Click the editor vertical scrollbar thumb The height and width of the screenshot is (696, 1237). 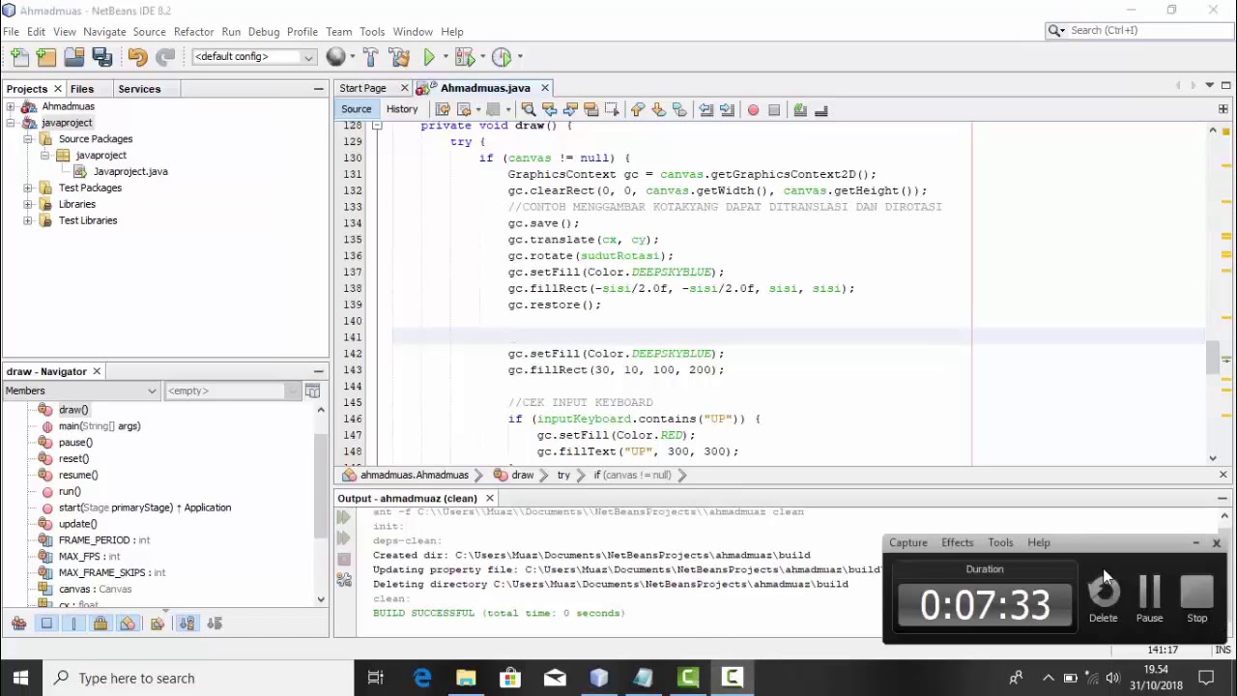tap(1213, 357)
